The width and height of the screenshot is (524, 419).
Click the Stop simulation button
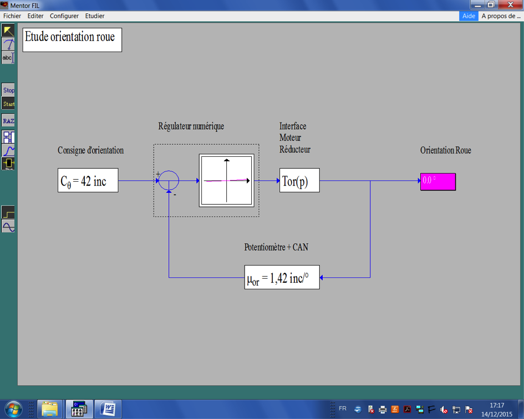pos(8,90)
